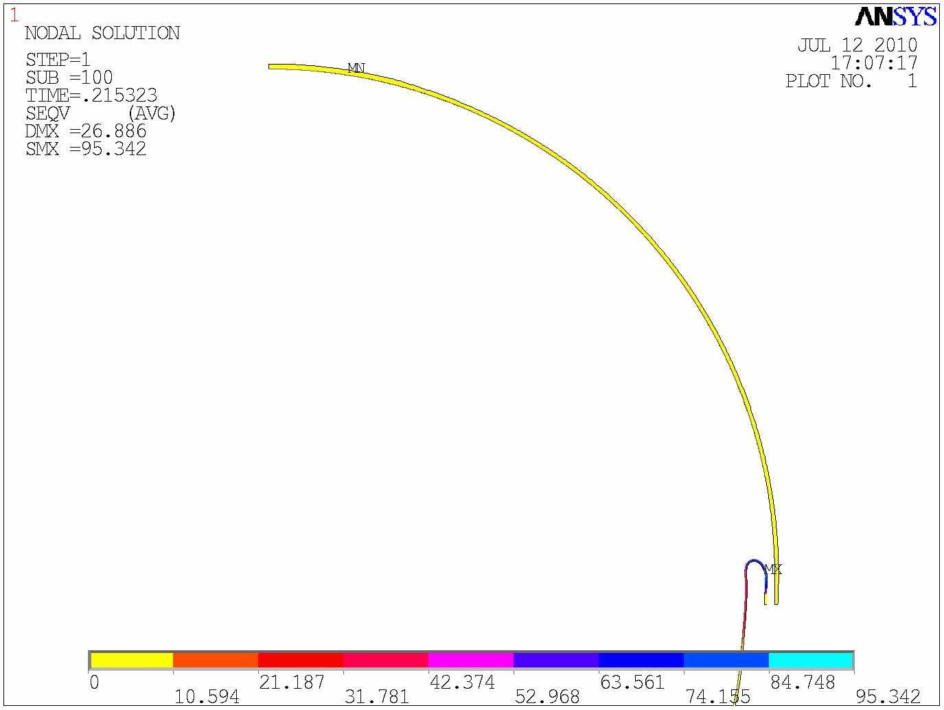Screen dimensions: 944x710
Task: Click the medium blue legend color swatch
Action: point(726,660)
